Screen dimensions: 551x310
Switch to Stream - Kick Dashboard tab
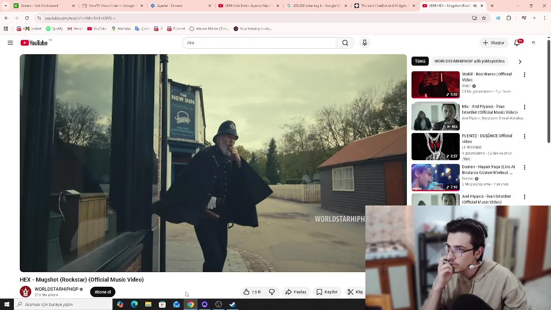44,6
